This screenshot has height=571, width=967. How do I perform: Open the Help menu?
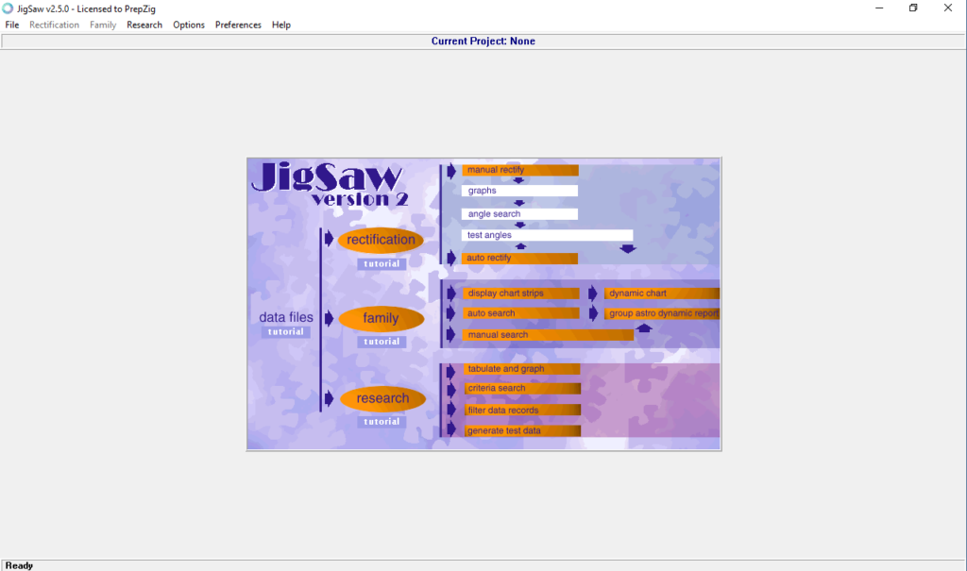click(x=281, y=25)
